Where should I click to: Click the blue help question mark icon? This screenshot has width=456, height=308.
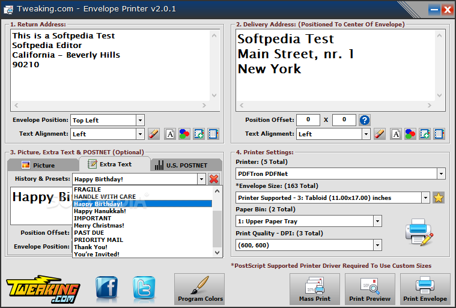[365, 119]
